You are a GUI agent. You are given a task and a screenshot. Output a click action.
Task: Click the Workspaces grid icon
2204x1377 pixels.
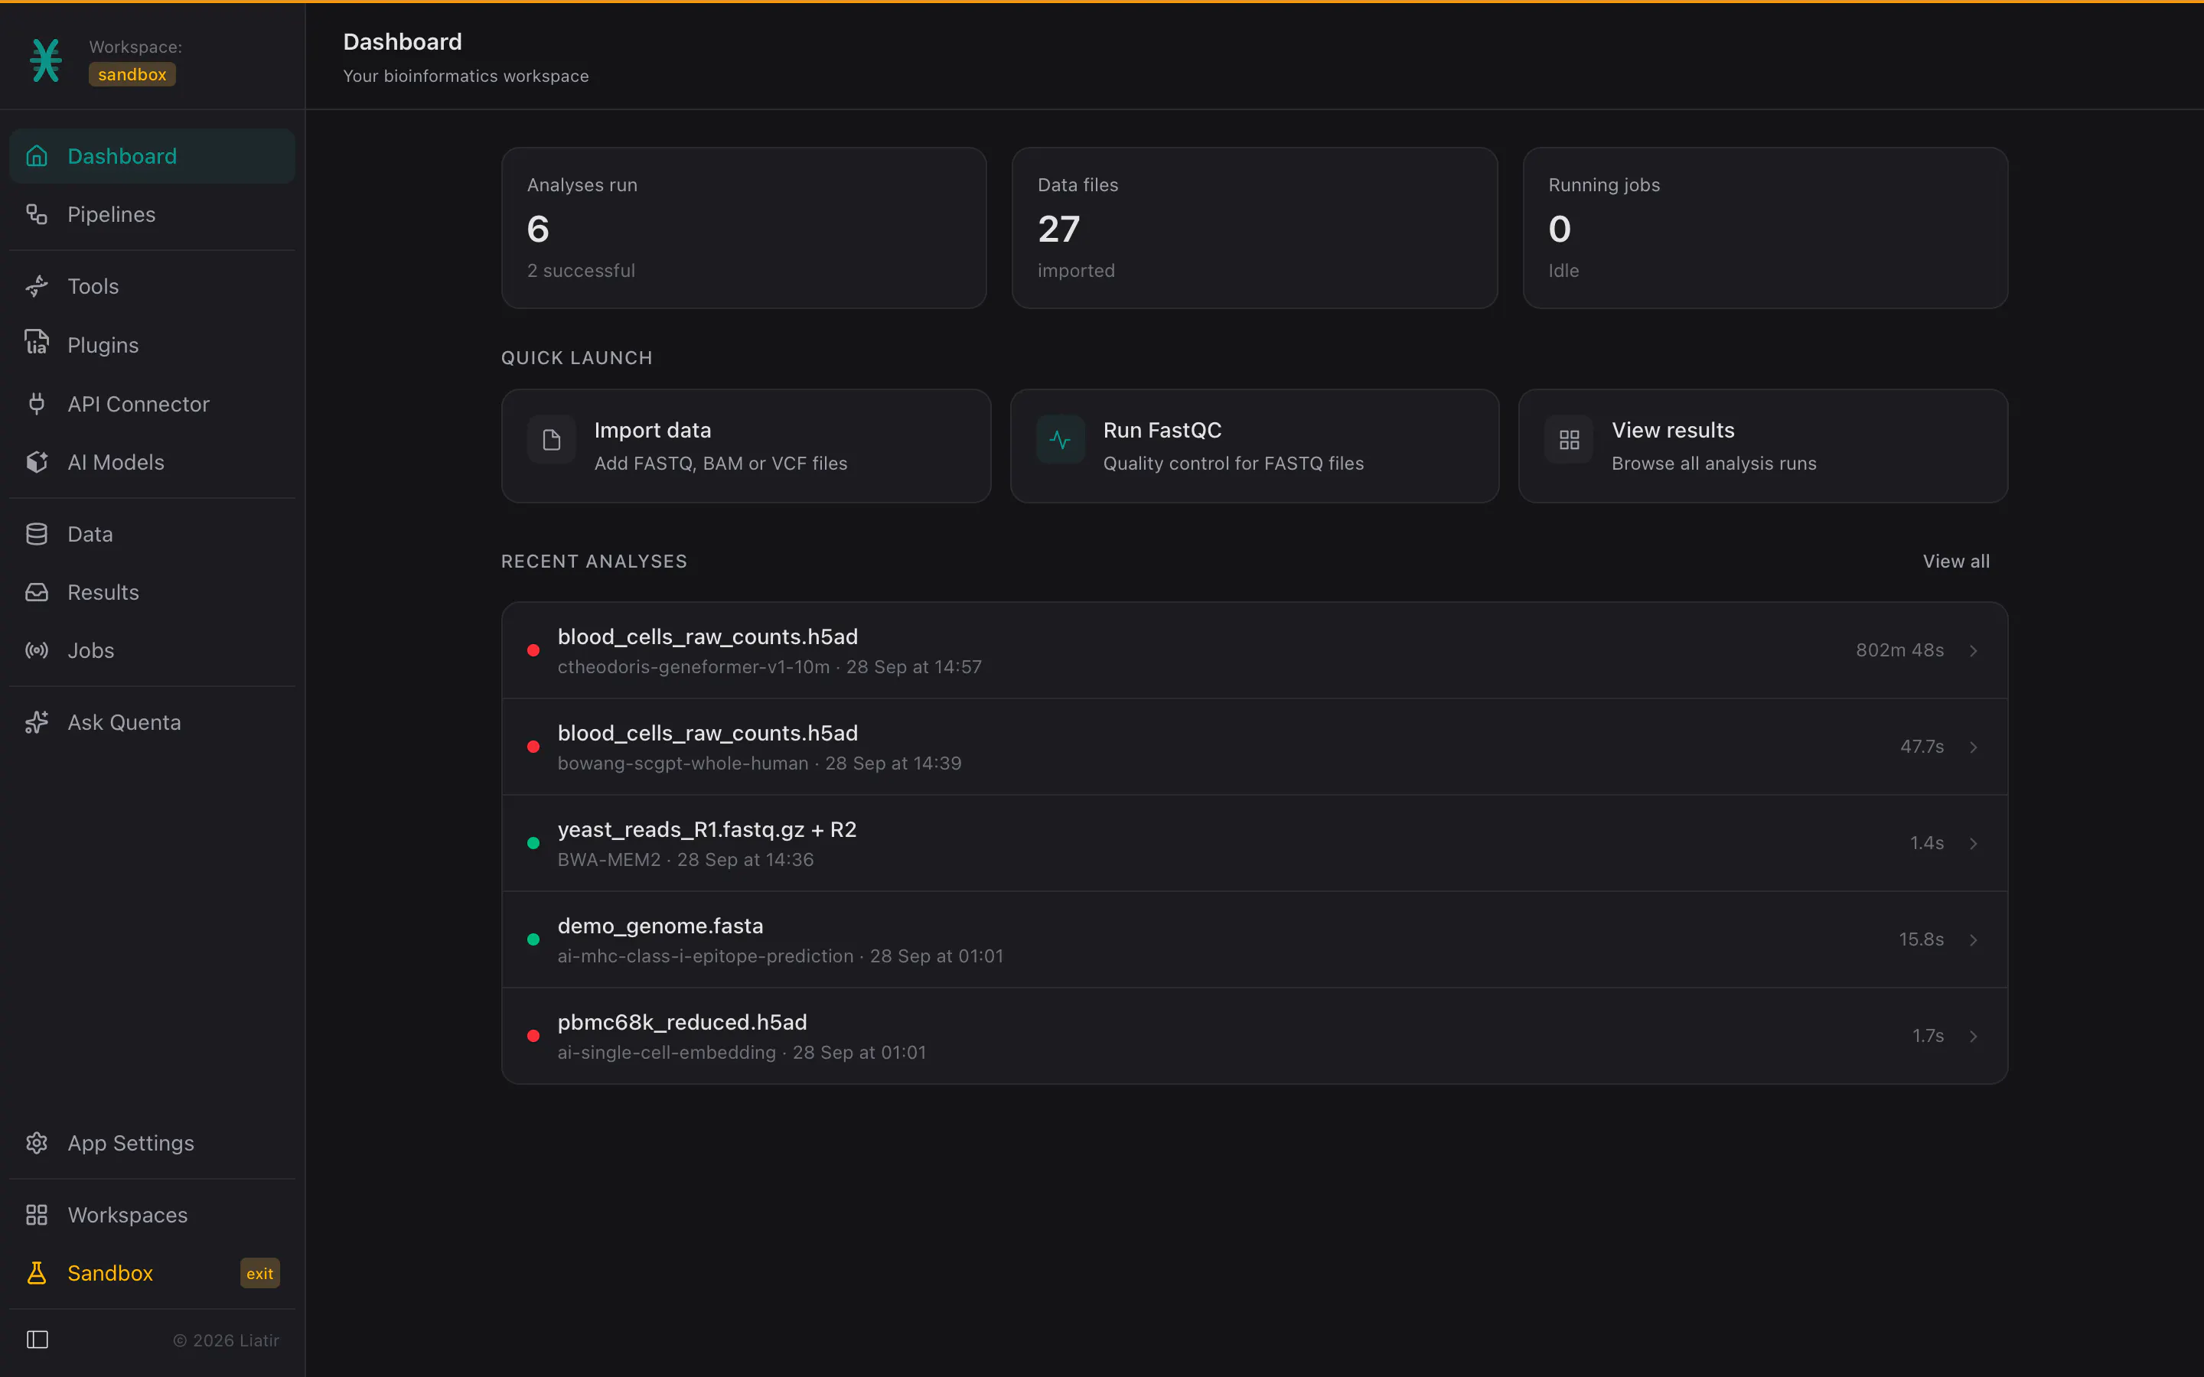tap(37, 1215)
